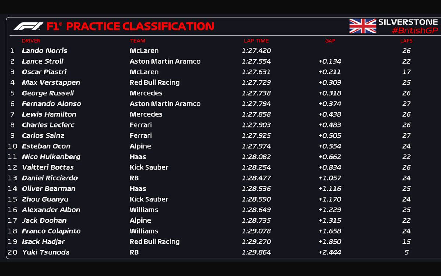Click the GAP column header
The image size is (441, 276).
tap(330, 41)
